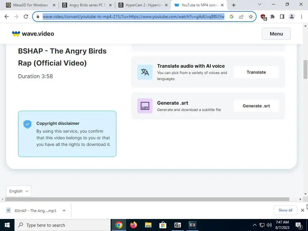Click the translate language icon
This screenshot has height=231, width=308.
pyautogui.click(x=145, y=72)
